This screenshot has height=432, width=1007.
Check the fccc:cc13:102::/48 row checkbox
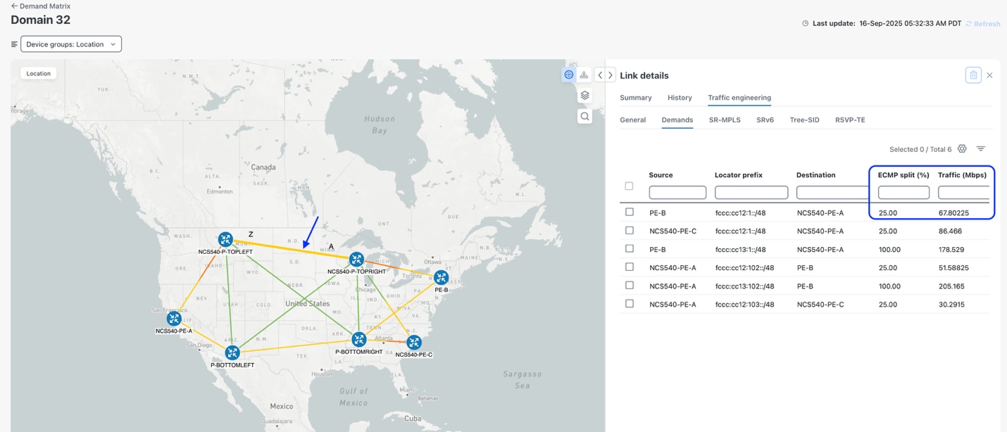pyautogui.click(x=630, y=285)
